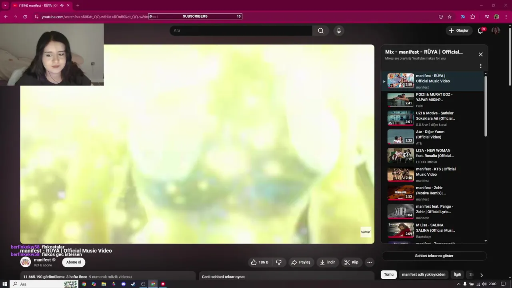Open the 7TV extension icon
The width and height of the screenshot is (512, 288).
coord(463,17)
